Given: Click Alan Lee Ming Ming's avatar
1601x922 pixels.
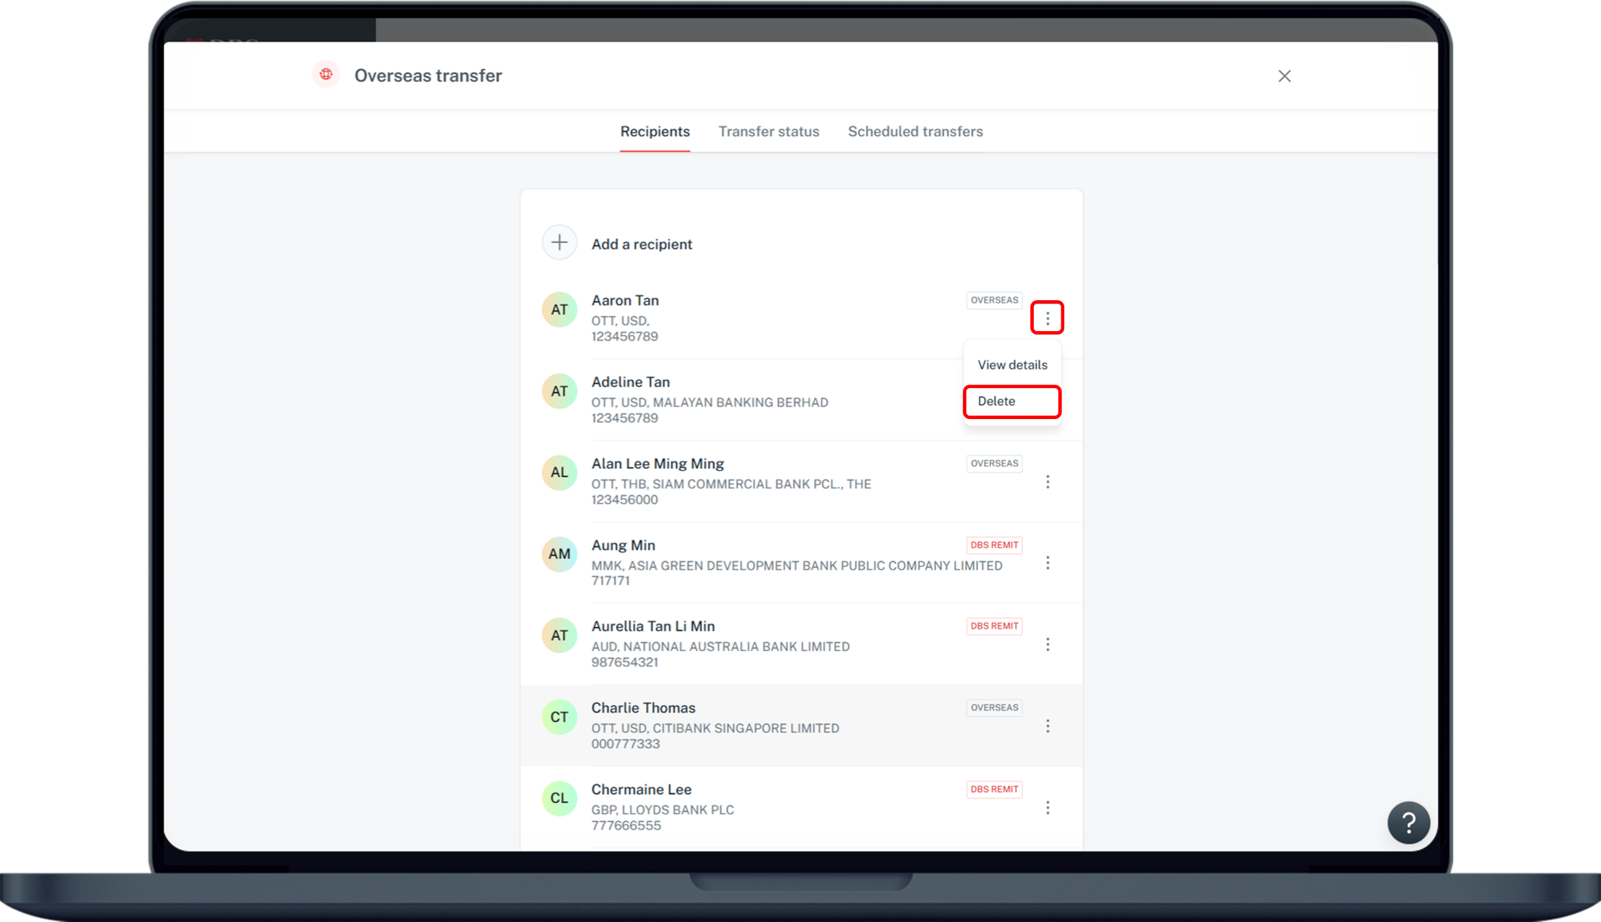Looking at the screenshot, I should coord(559,473).
